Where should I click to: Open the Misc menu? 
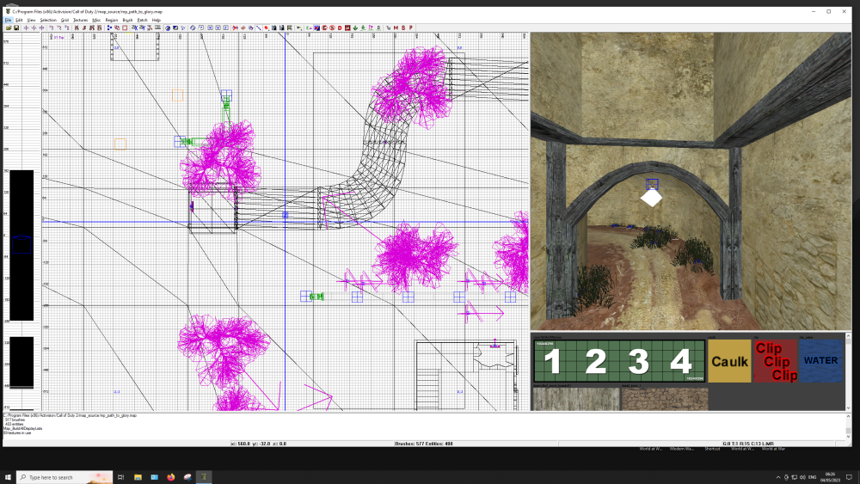[96, 20]
